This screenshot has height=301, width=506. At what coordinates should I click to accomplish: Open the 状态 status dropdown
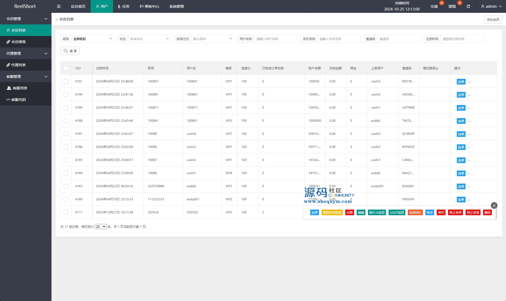(x=149, y=39)
